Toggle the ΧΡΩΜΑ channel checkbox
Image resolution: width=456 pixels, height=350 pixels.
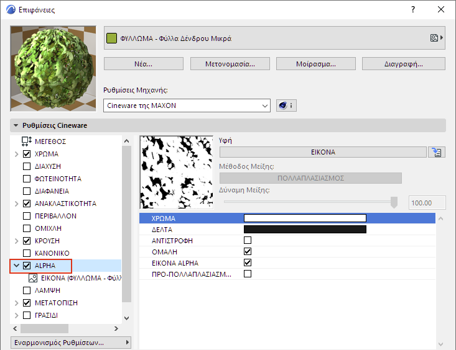point(27,154)
